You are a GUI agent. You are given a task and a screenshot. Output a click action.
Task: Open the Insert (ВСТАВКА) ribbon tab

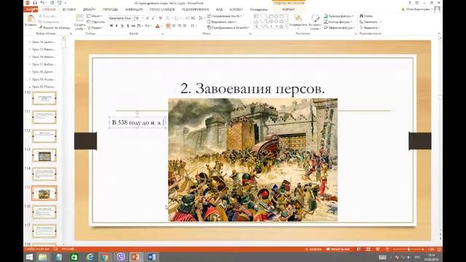[69, 9]
